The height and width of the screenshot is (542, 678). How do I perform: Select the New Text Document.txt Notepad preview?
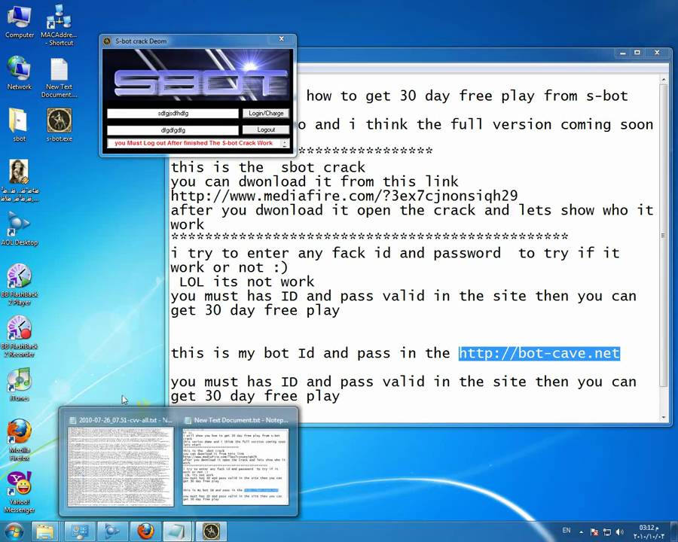coord(236,462)
